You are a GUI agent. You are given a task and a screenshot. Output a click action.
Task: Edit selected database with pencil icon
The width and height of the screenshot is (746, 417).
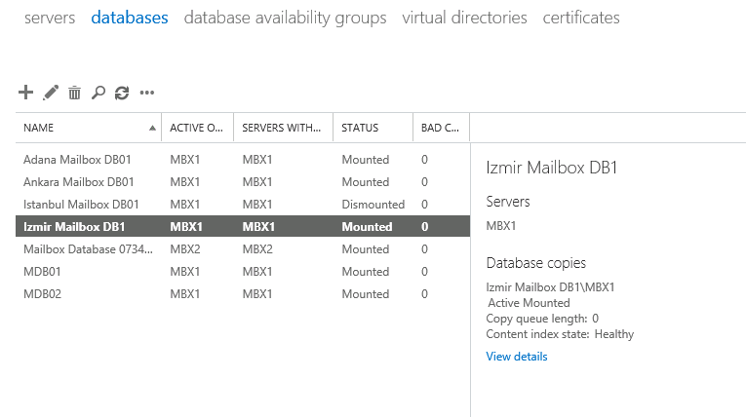51,93
